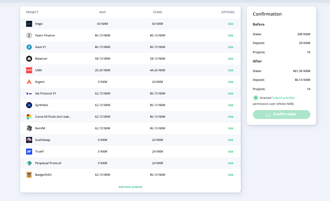
Task: Edit the TrueFi stake
Action: [x=231, y=151]
